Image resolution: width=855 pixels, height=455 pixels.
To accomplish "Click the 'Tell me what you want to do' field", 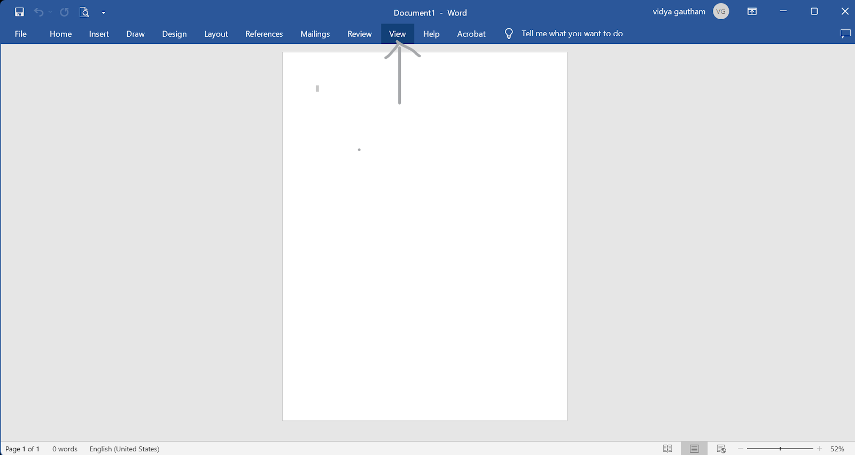I will point(572,34).
